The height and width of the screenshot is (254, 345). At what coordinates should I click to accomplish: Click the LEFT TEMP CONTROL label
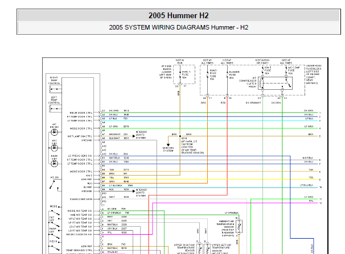(x=54, y=100)
